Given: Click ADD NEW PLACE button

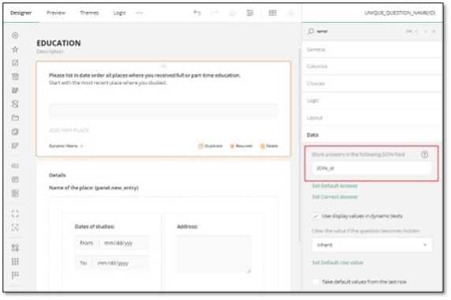Looking at the screenshot, I should [x=69, y=130].
